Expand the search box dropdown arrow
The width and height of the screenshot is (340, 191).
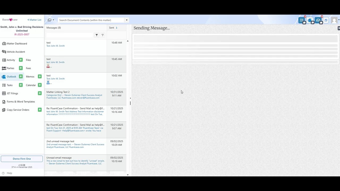click(127, 20)
